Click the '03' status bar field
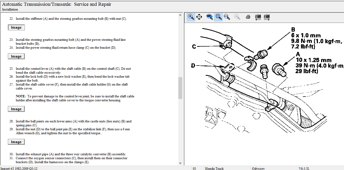344x170 pixels. (194, 168)
